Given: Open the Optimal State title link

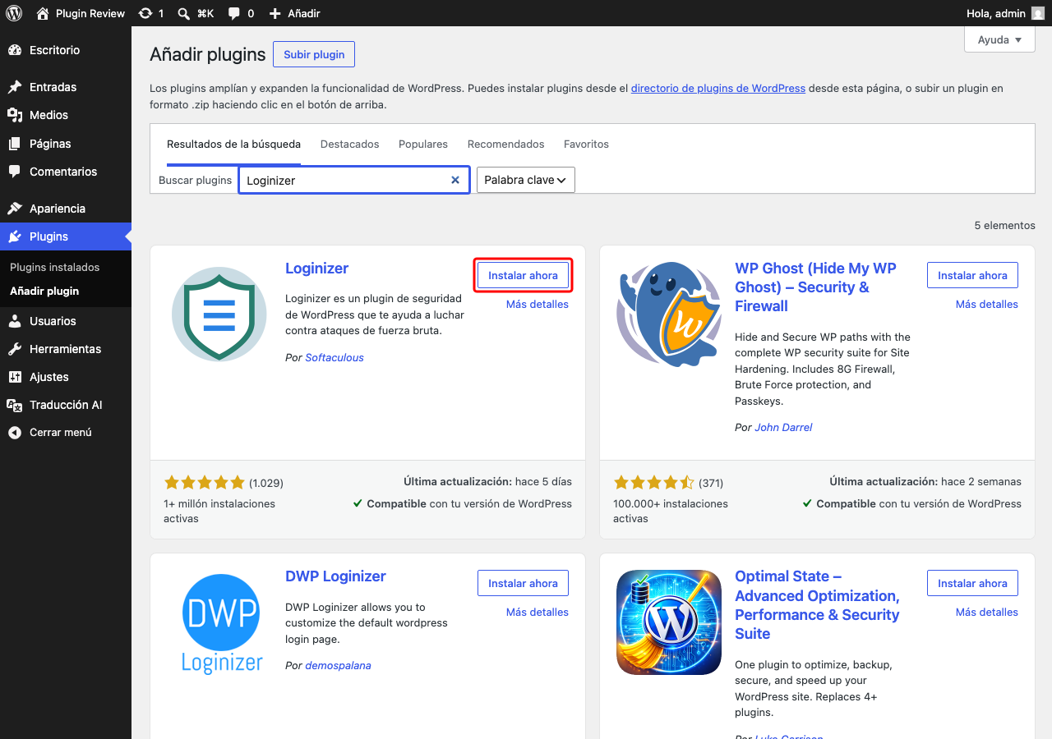Looking at the screenshot, I should tap(817, 605).
